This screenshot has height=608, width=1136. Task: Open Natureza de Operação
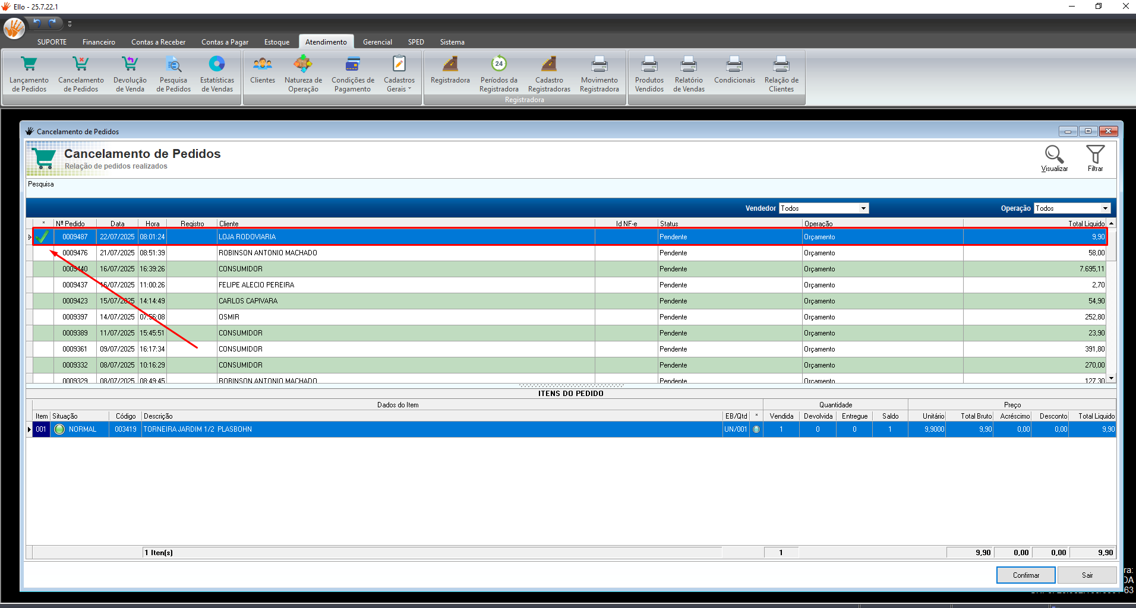click(303, 74)
